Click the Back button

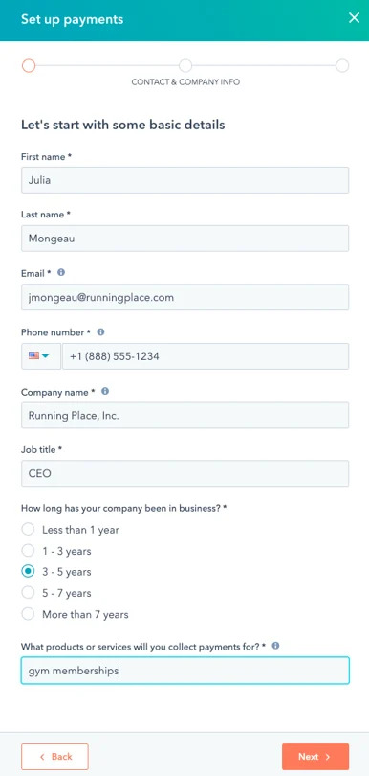[x=54, y=757]
